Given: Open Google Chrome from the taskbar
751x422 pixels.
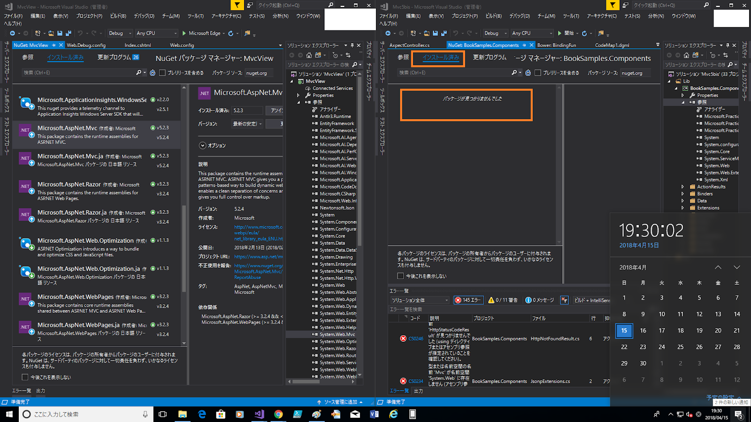Looking at the screenshot, I should (x=278, y=414).
